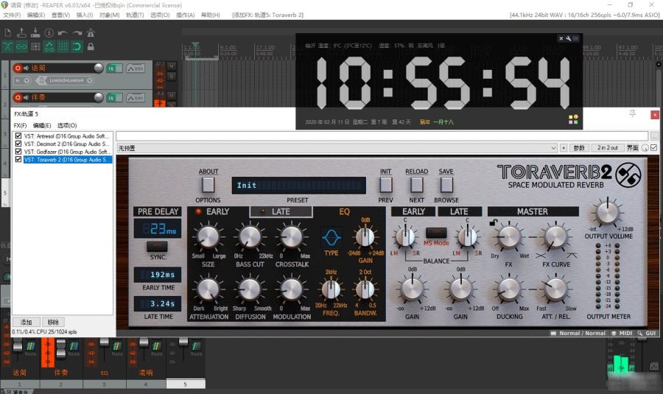Open the 无预置 preset dropdown
This screenshot has height=394, width=663.
tap(337, 148)
